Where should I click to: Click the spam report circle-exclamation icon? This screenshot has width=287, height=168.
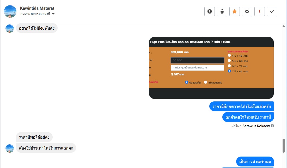tap(209, 11)
